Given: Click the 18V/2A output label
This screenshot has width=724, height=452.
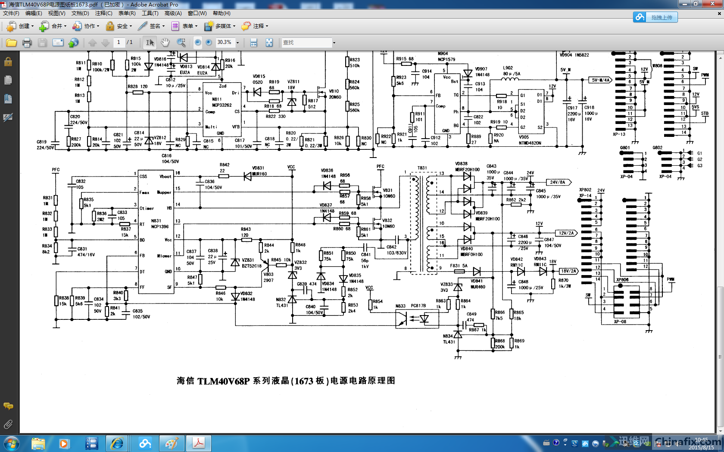Looking at the screenshot, I should (x=568, y=271).
